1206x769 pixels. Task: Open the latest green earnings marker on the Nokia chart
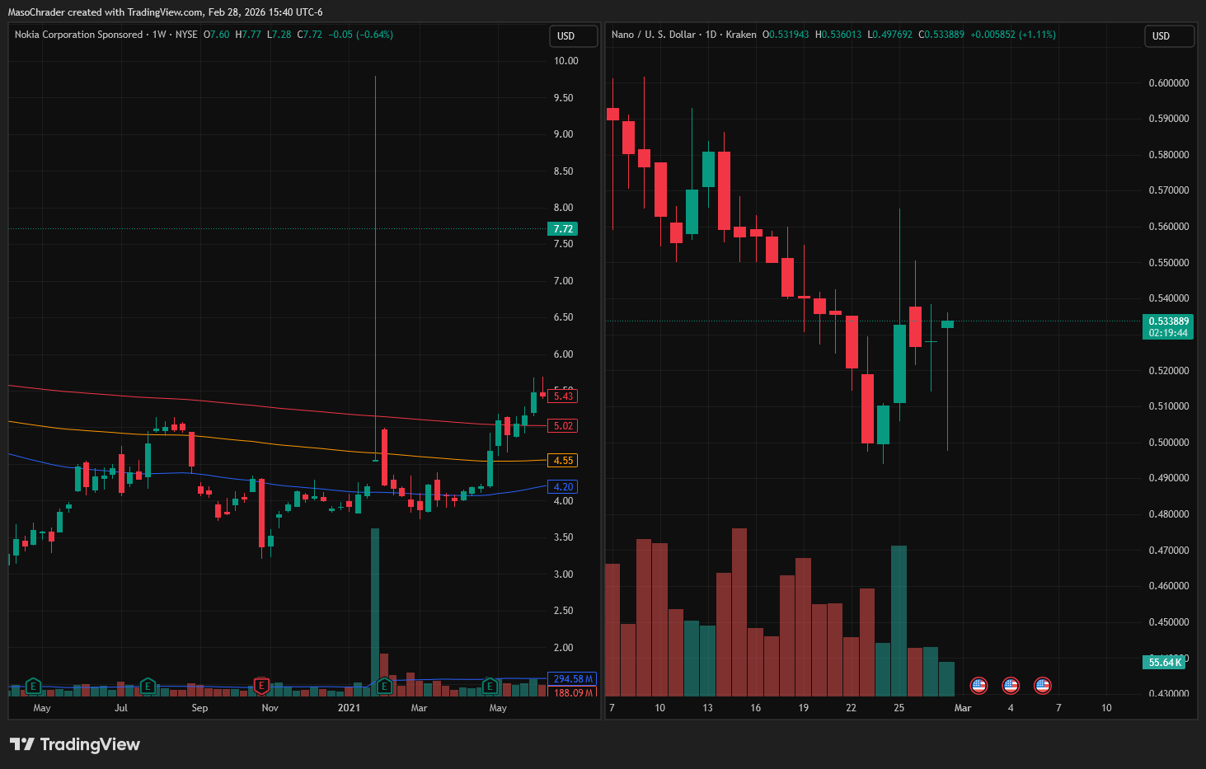point(490,686)
